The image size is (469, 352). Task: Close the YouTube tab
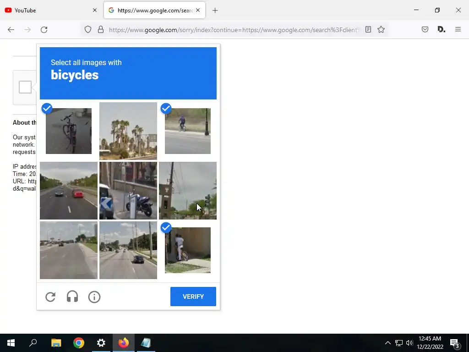tap(95, 10)
